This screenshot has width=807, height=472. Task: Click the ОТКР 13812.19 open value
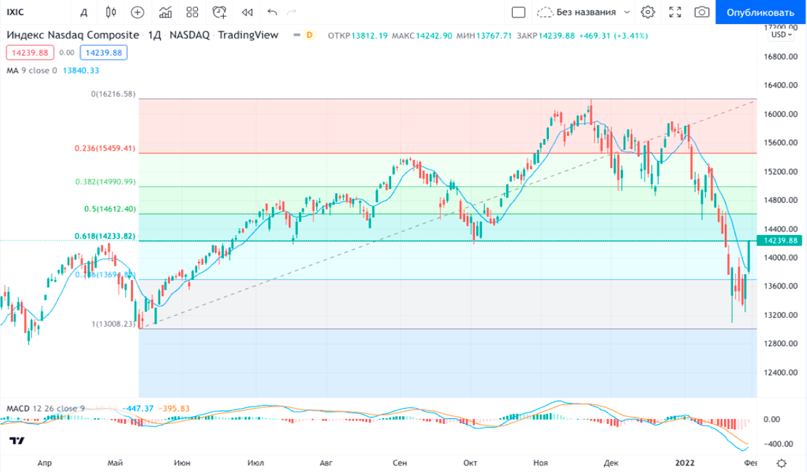click(358, 36)
